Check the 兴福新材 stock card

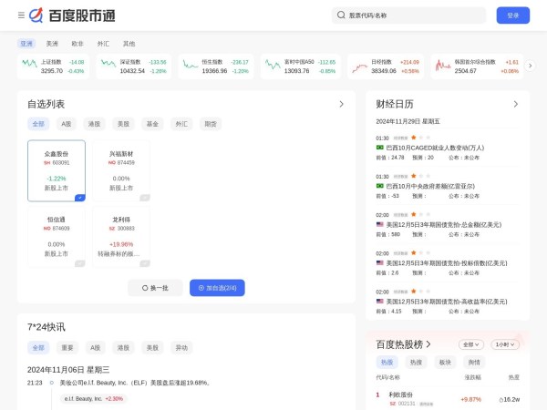click(x=144, y=197)
